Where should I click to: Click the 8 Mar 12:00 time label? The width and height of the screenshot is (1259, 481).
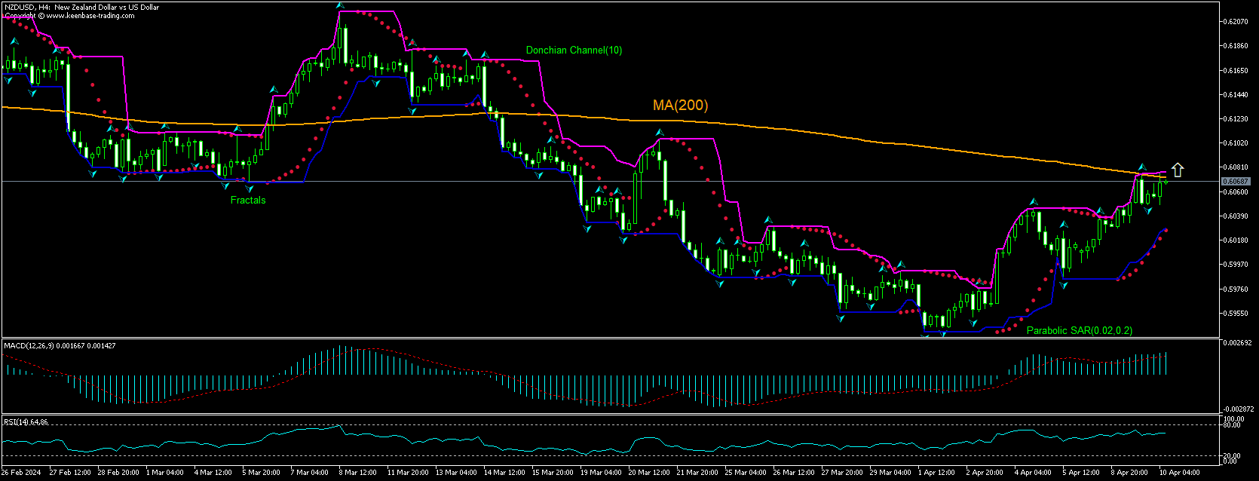click(358, 473)
